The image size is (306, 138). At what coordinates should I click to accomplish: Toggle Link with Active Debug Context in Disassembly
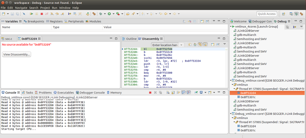coord(200,45)
